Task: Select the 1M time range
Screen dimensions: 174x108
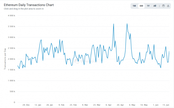Action: point(134,6)
